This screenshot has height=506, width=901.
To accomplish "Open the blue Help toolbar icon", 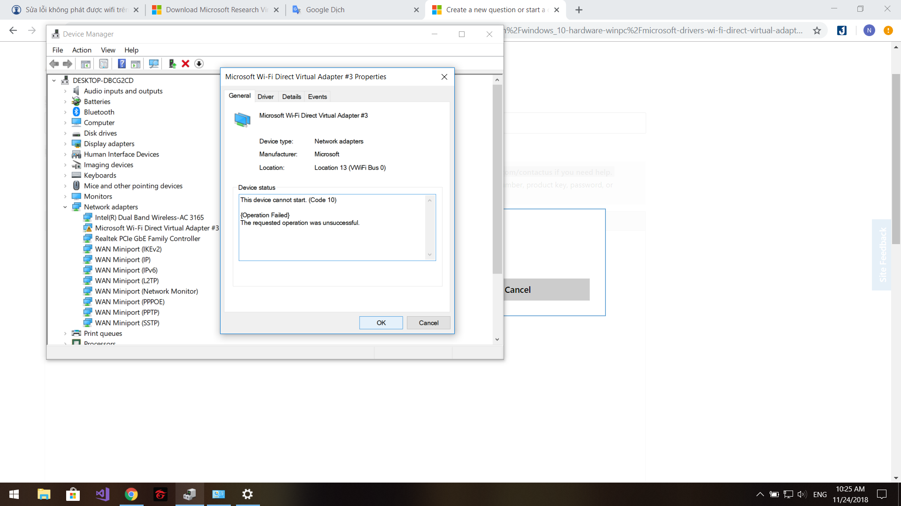I will 122,64.
